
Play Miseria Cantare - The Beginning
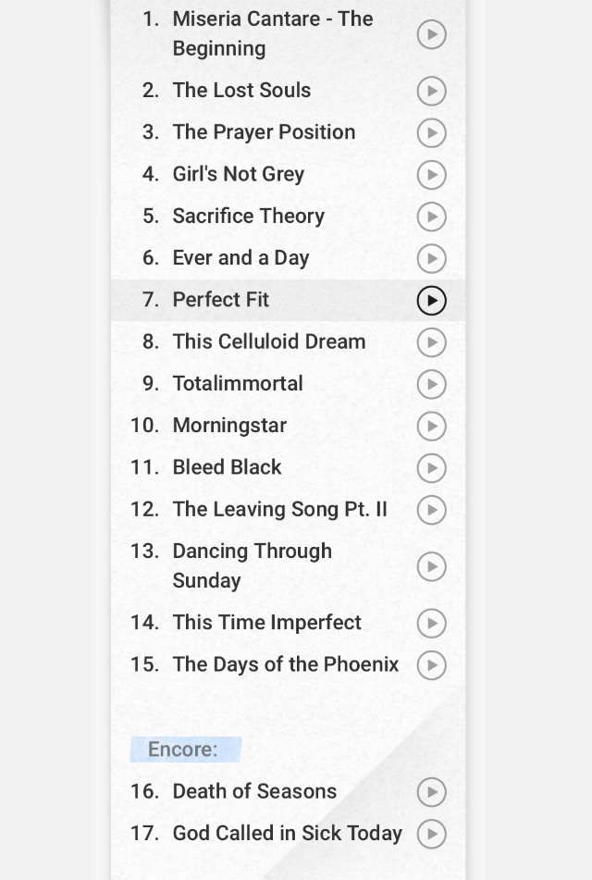tap(432, 34)
